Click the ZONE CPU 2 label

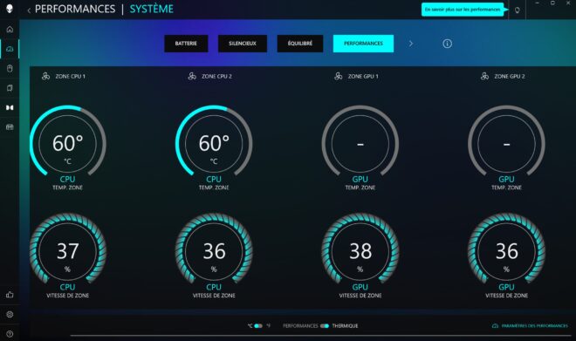pos(216,77)
